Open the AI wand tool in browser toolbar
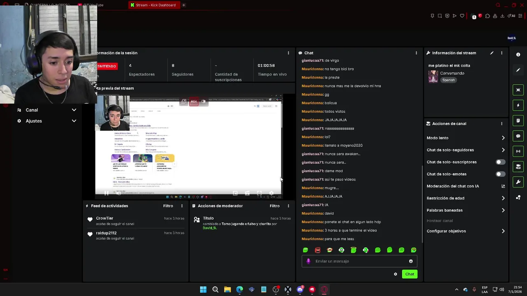 click(511, 16)
